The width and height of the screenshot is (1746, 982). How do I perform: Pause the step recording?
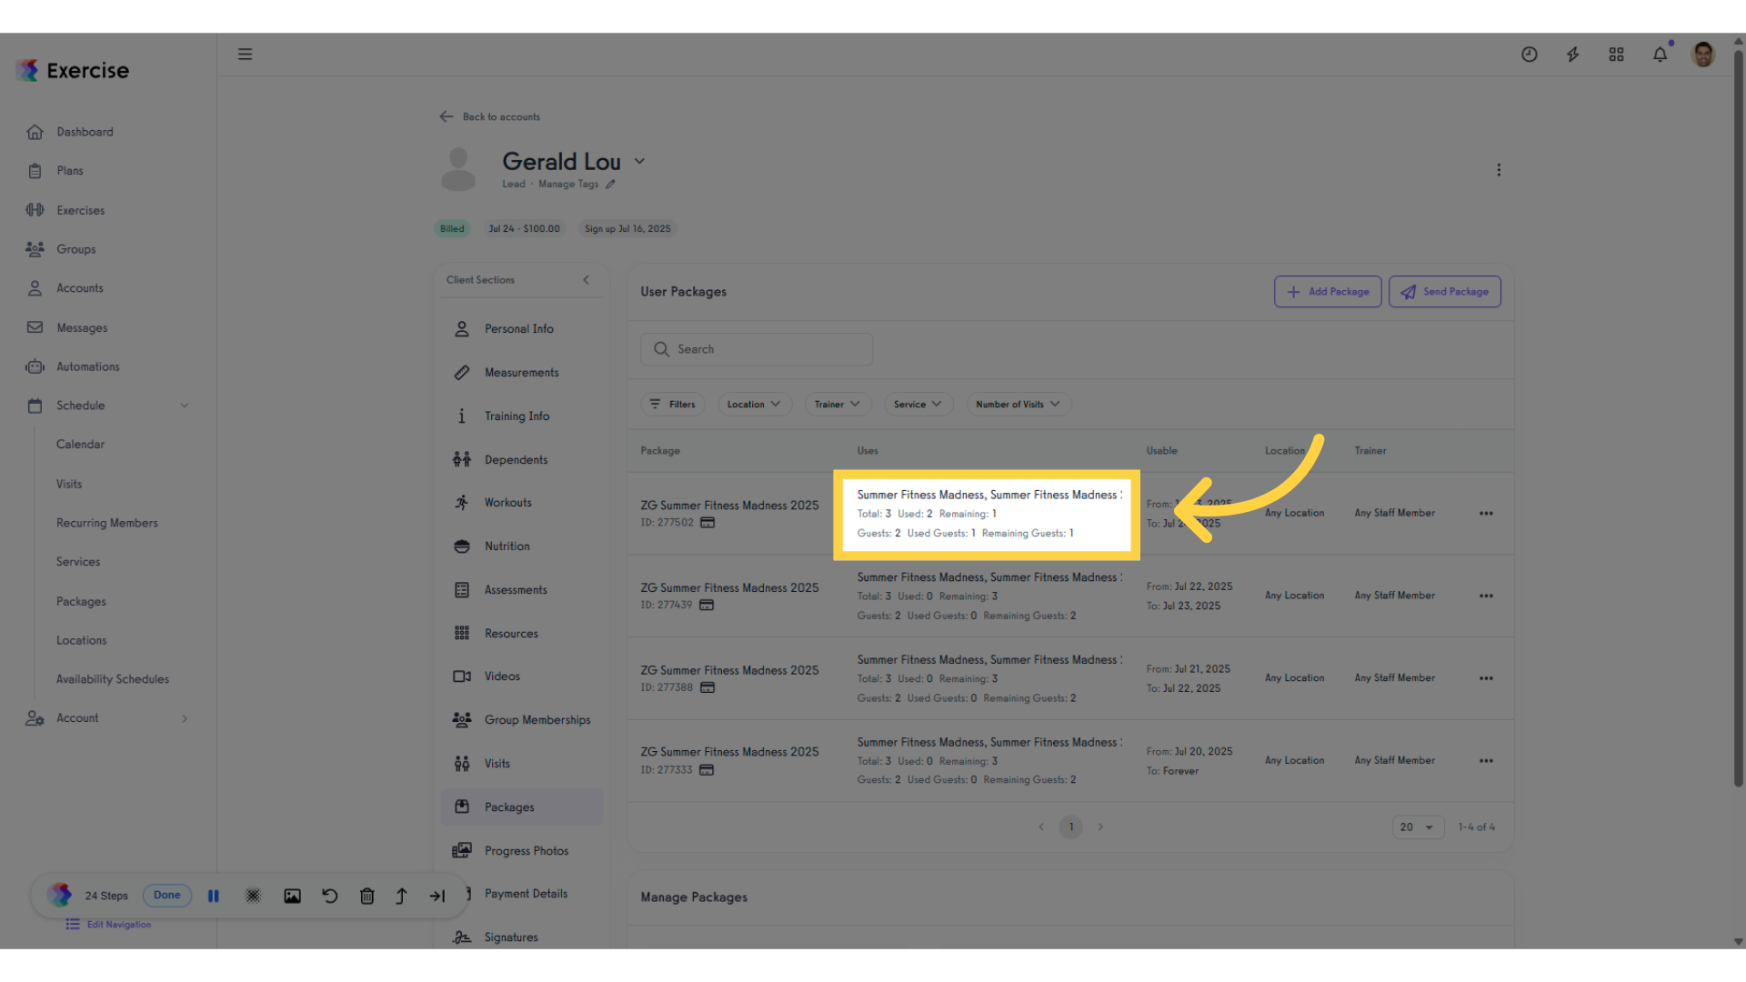pos(214,897)
